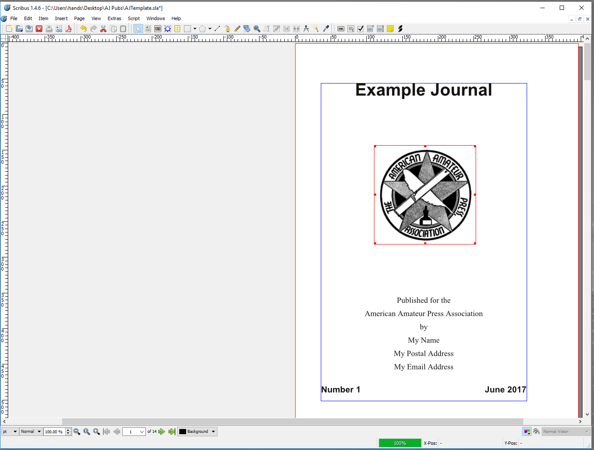
Task: Select the Copy Item Properties wand tool
Action: click(x=316, y=29)
